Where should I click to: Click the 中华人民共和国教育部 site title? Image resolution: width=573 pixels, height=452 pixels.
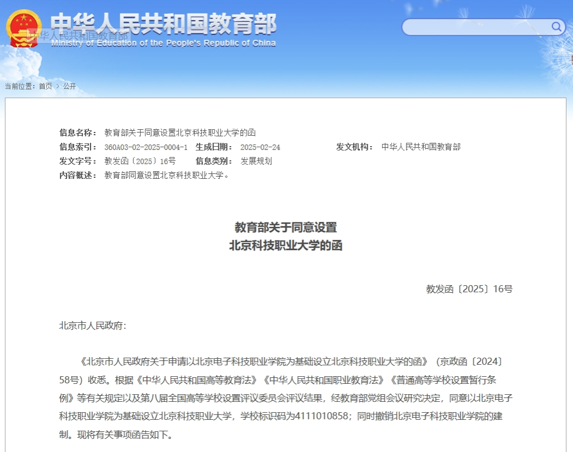[x=163, y=24]
